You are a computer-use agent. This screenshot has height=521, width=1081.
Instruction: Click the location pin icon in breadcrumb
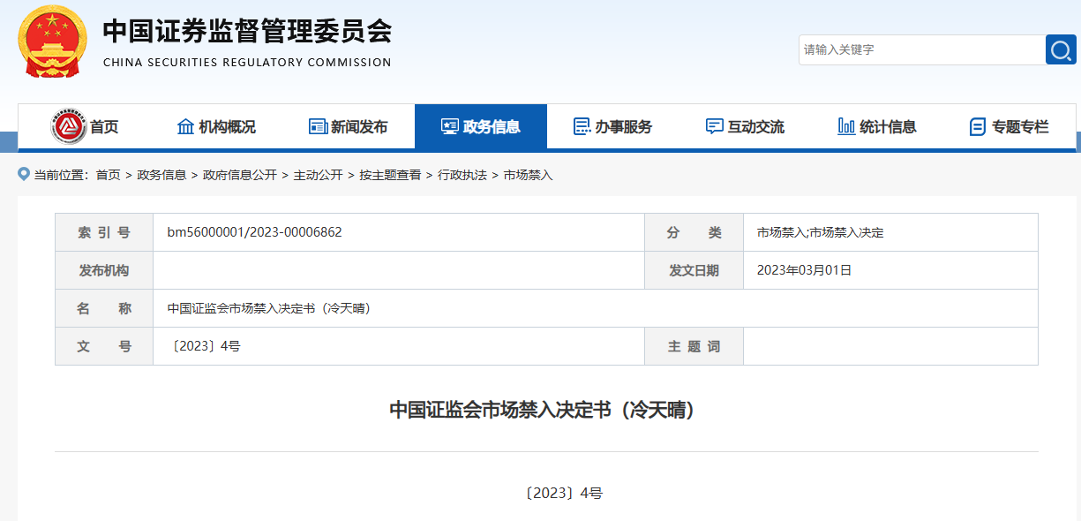pos(24,175)
